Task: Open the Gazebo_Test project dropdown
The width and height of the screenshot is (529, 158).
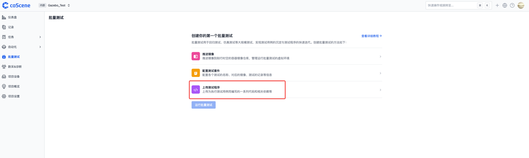Action: click(59, 5)
